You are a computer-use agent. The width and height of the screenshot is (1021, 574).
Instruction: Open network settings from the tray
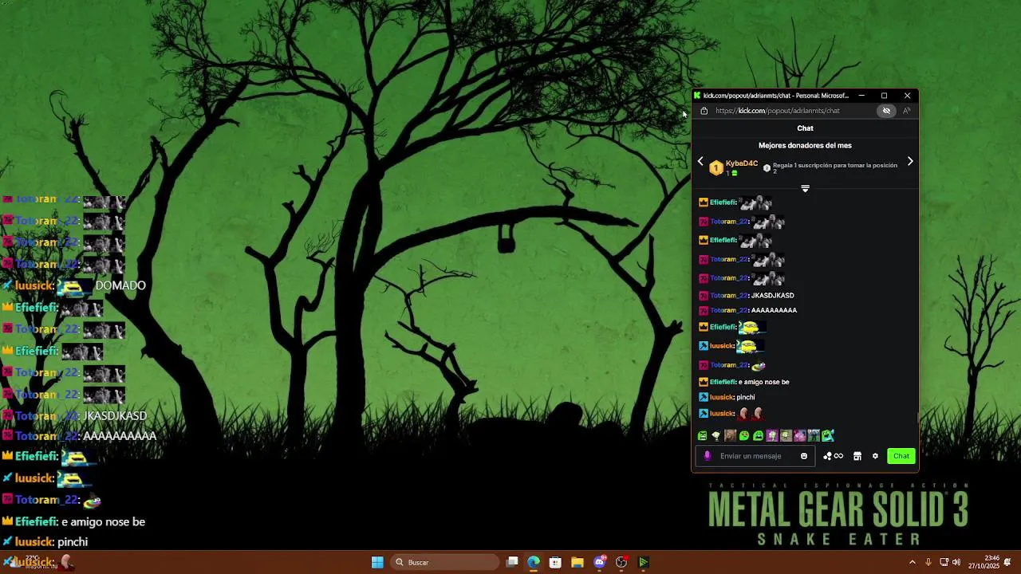point(944,562)
